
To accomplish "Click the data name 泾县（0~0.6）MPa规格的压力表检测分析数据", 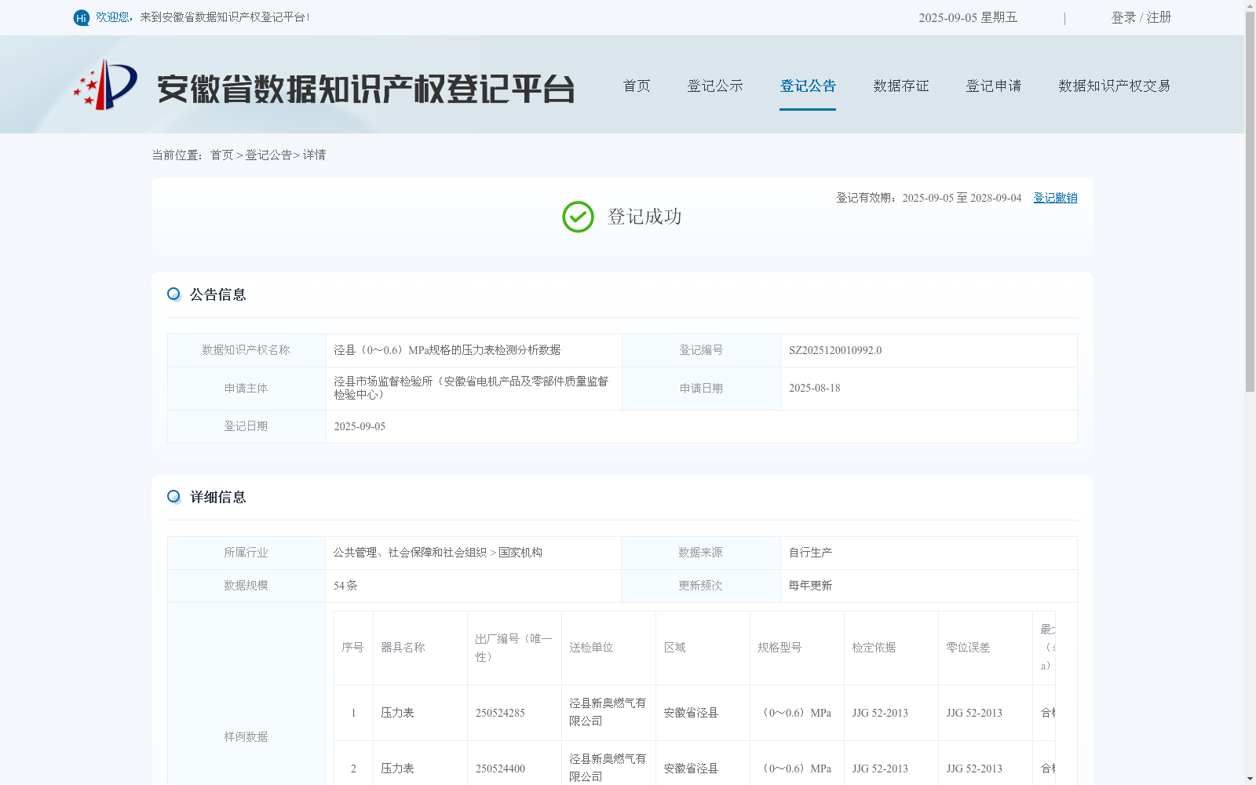I will tap(447, 350).
